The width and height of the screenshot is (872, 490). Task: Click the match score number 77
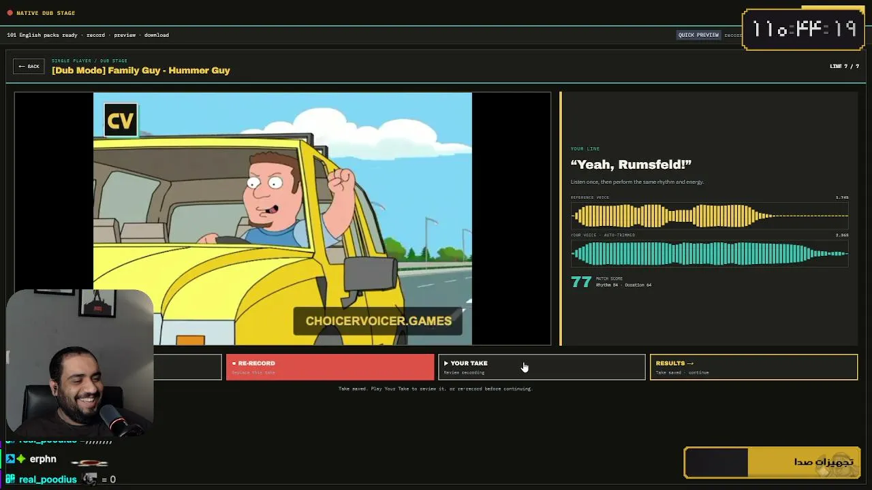point(581,282)
